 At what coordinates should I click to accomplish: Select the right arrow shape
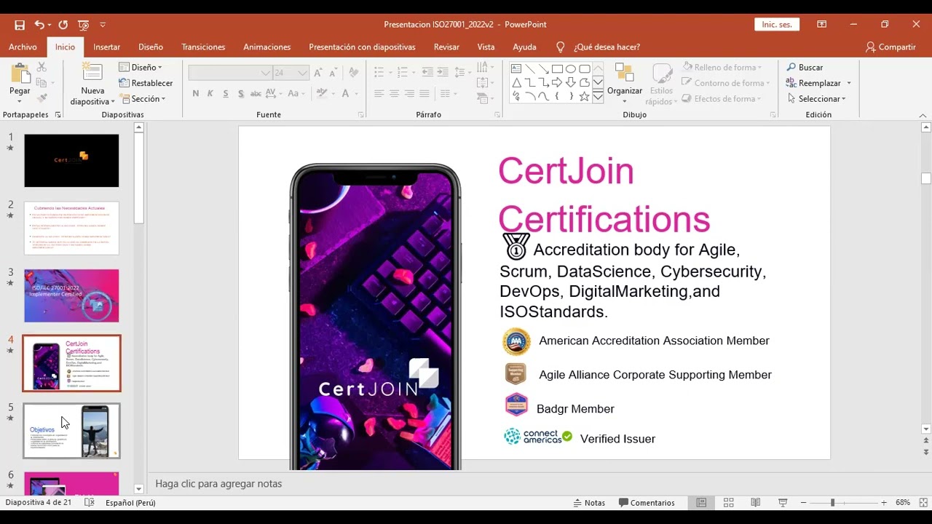[x=557, y=83]
